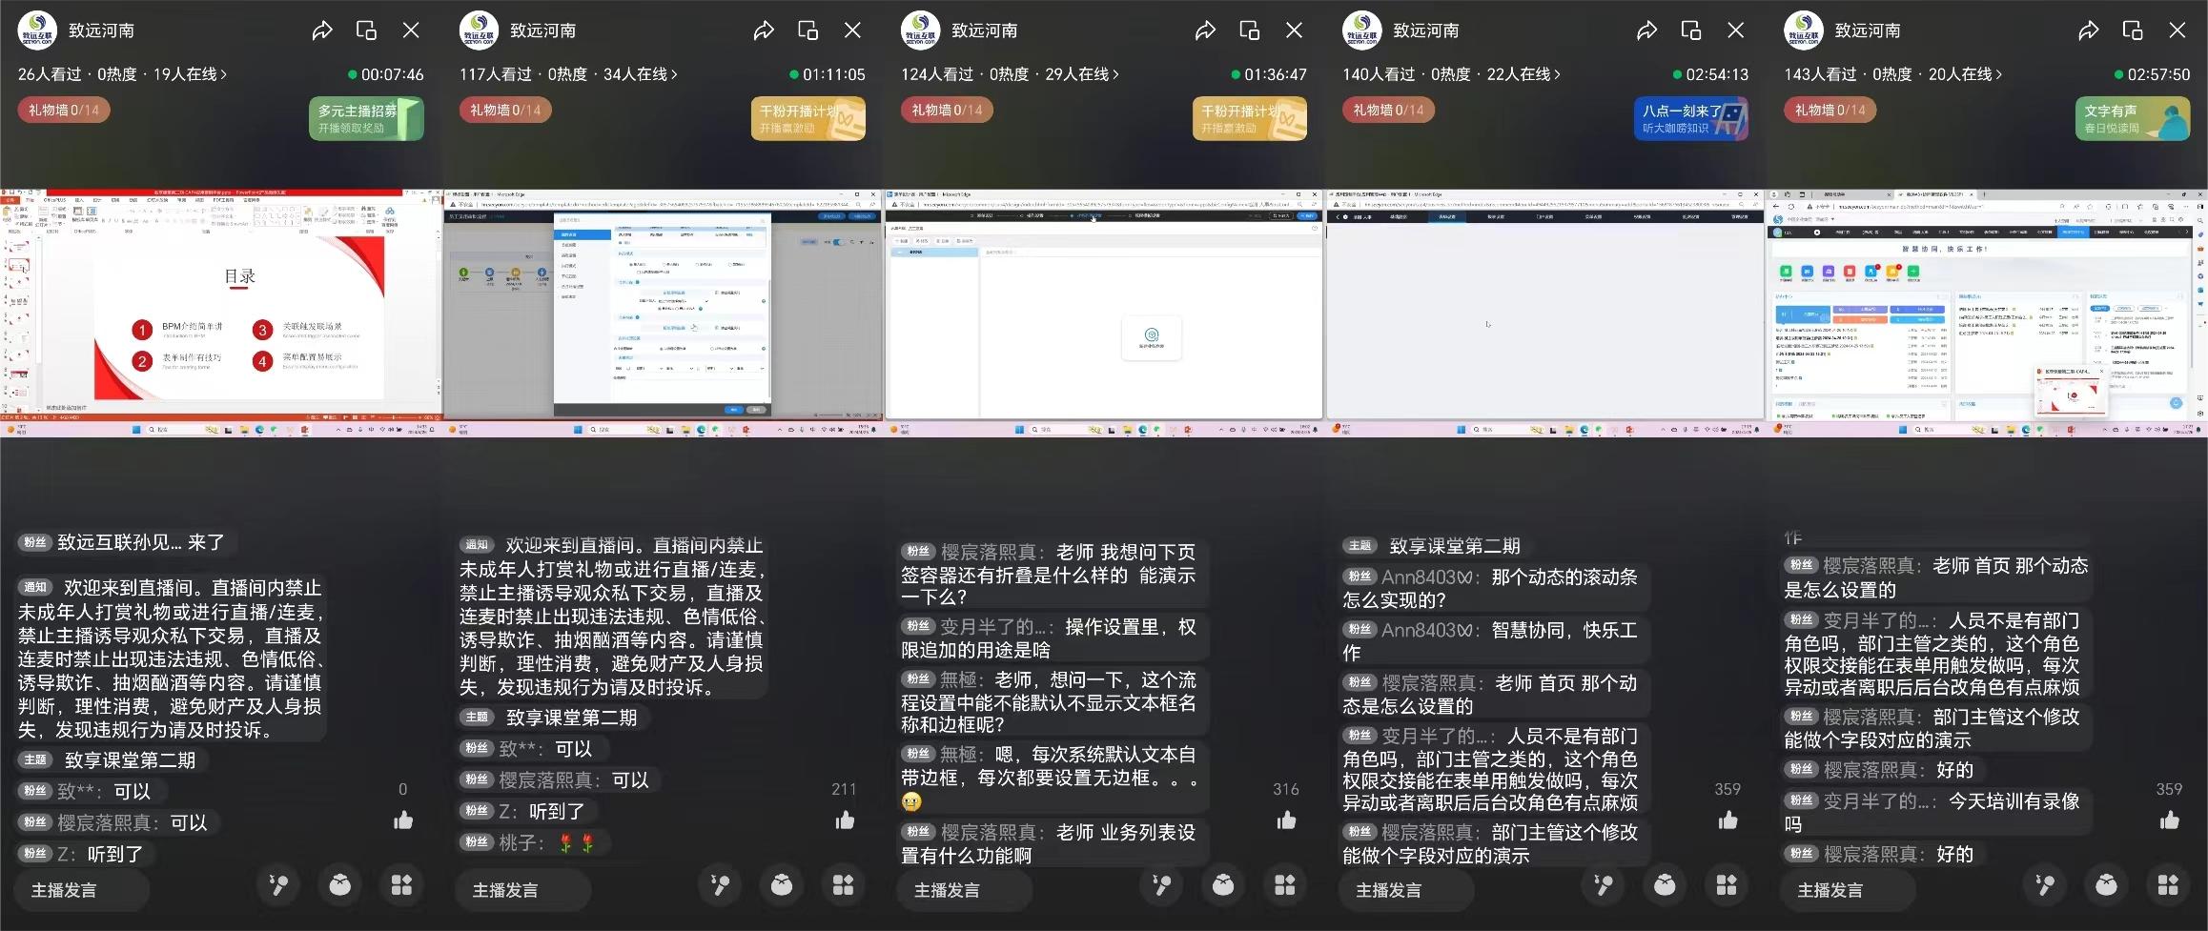Open the tomato gift icon in first panel
The image size is (2208, 931).
click(340, 885)
